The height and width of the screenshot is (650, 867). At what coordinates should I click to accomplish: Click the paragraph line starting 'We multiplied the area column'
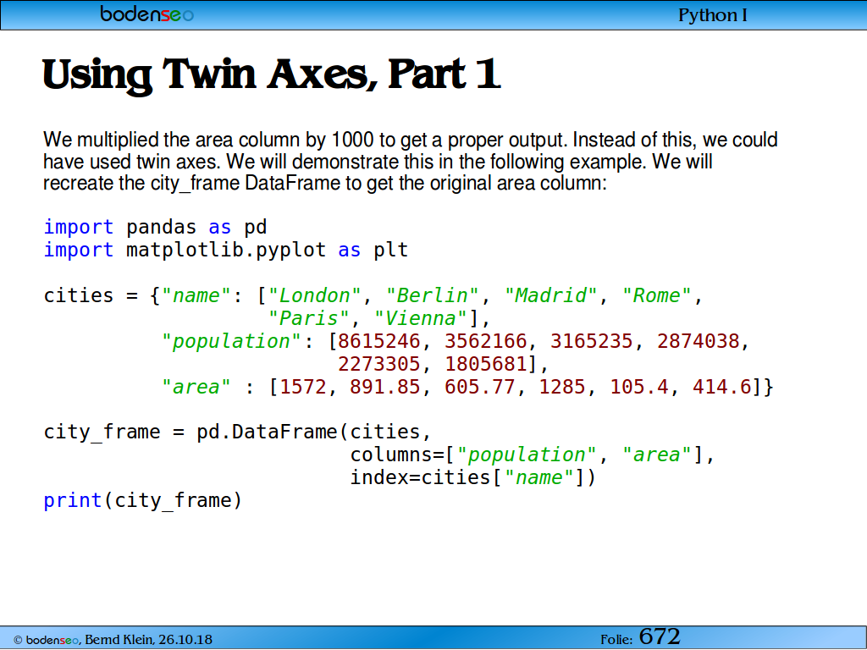tap(411, 140)
